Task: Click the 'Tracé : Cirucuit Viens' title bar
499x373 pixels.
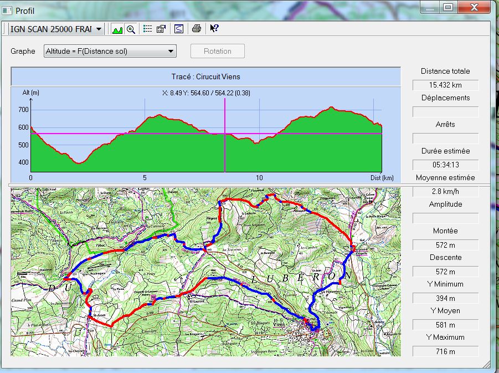Action: coord(205,77)
